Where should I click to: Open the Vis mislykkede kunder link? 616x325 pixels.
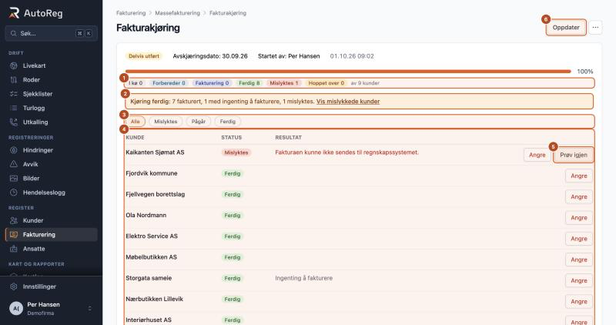click(348, 102)
